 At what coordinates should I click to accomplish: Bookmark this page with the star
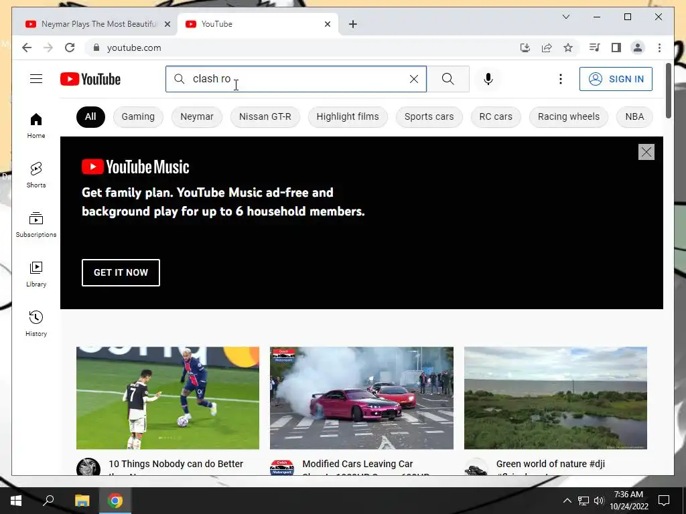point(568,48)
